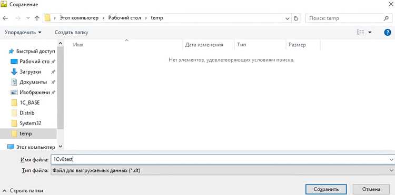Open 'Distrib' folder in sidebar
This screenshot has height=195, width=395.
click(27, 113)
